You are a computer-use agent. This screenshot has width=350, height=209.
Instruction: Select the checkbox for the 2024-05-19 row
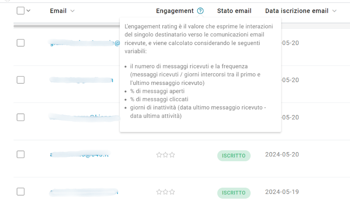coord(21,192)
